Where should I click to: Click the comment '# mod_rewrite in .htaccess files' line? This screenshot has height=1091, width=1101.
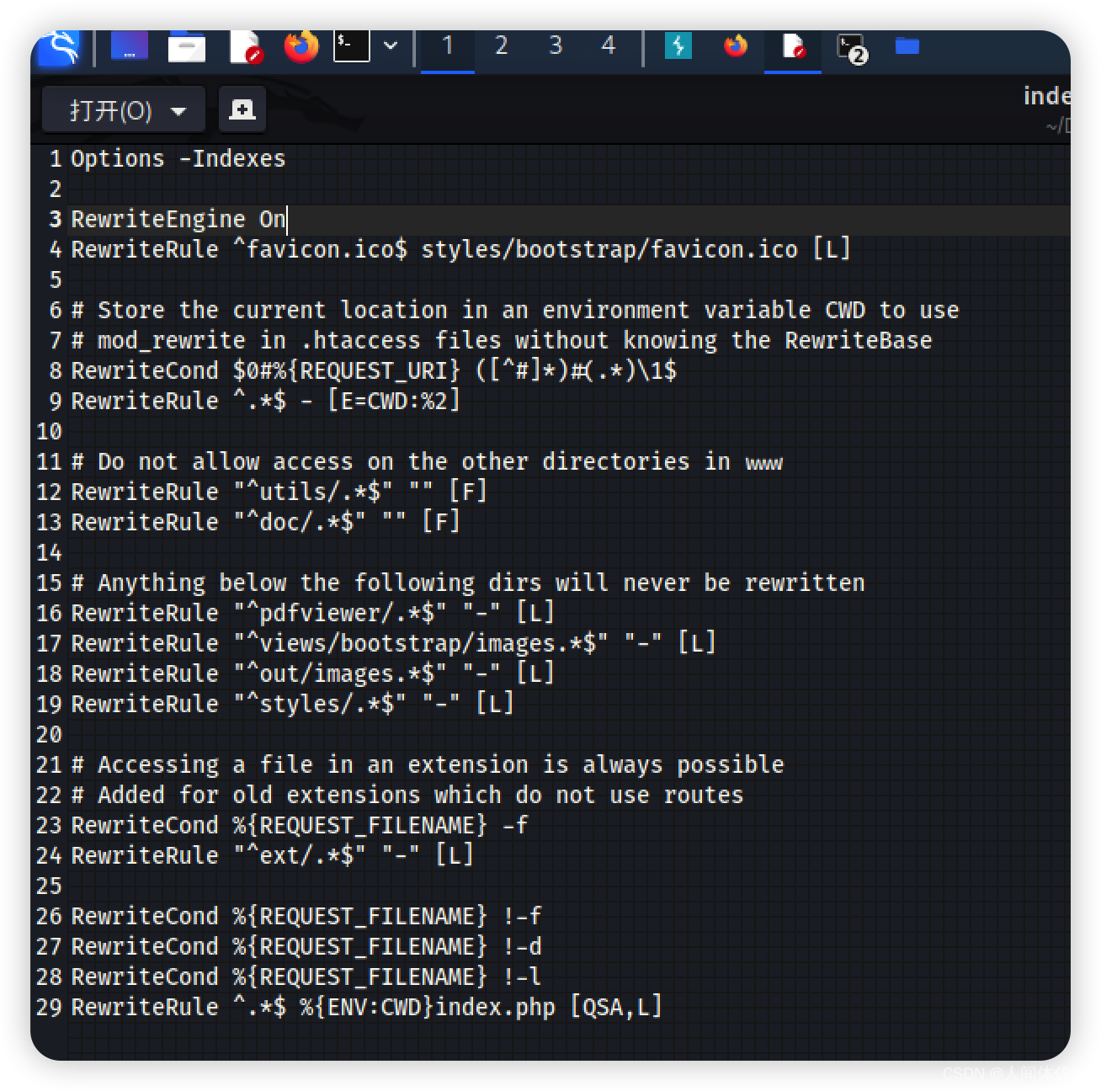pyautogui.click(x=501, y=340)
